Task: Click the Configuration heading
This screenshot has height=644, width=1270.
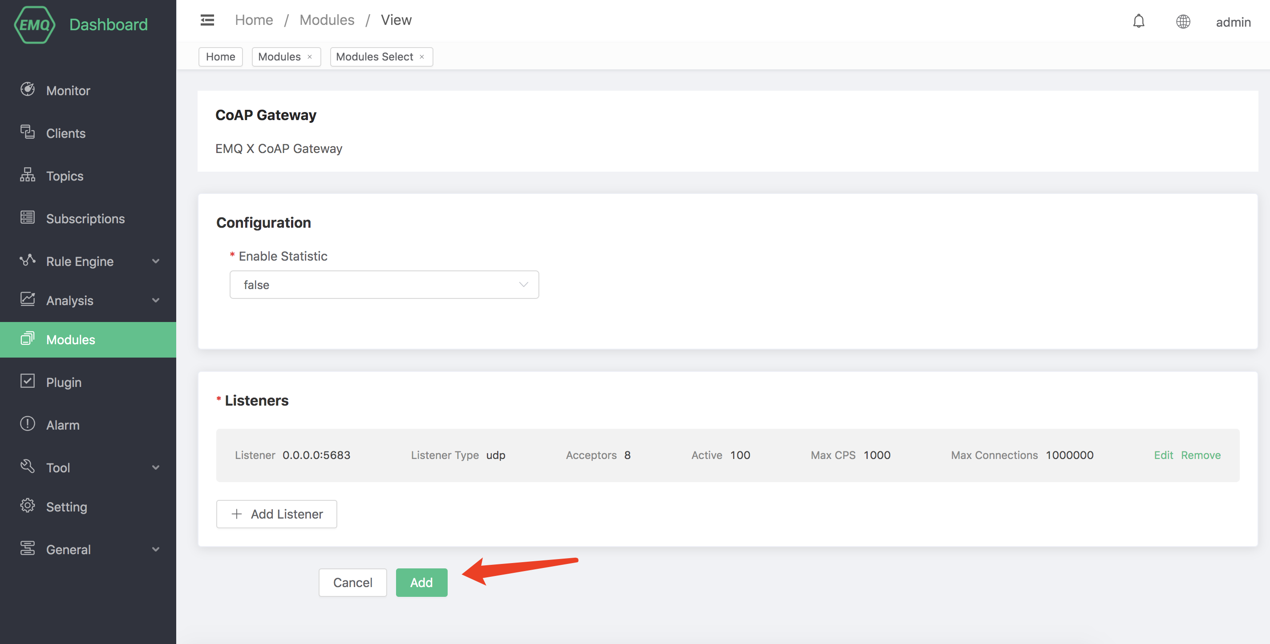Action: 264,223
